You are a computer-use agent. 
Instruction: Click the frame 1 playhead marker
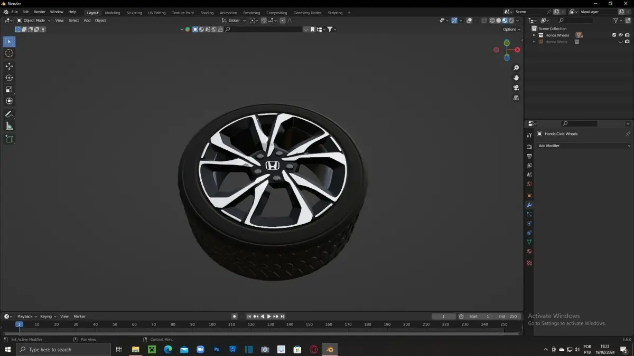click(x=19, y=324)
